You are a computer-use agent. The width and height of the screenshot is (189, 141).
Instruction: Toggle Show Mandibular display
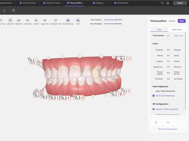coord(68,21)
